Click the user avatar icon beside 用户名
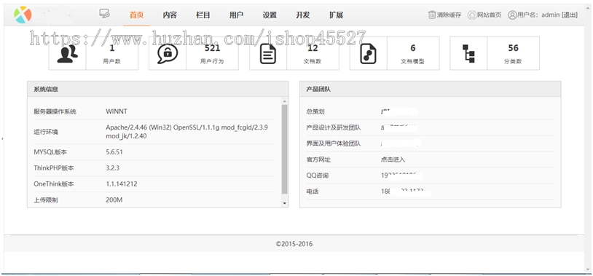Image resolution: width=593 pixels, height=276 pixels. point(512,15)
